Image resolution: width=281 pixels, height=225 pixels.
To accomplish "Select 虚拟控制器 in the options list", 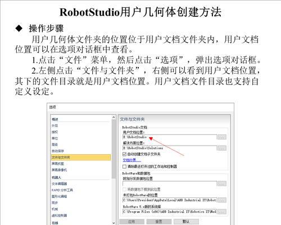I will coord(59,215).
